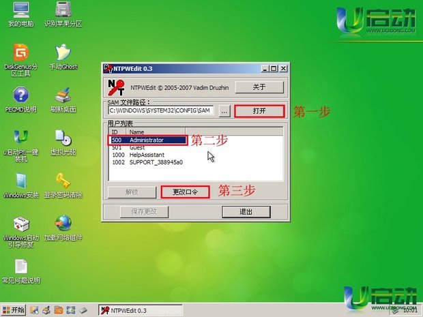Close the NTPWEdit window
The width and height of the screenshot is (423, 317).
coord(283,68)
